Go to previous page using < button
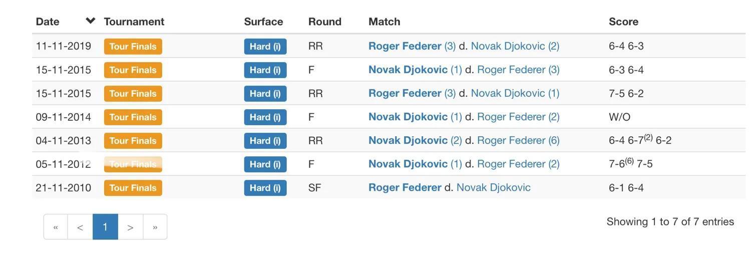The width and height of the screenshot is (751, 255). 80,227
